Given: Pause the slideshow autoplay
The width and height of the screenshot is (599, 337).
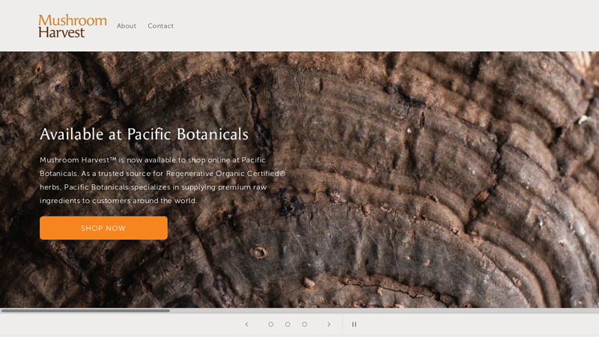Looking at the screenshot, I should point(354,324).
